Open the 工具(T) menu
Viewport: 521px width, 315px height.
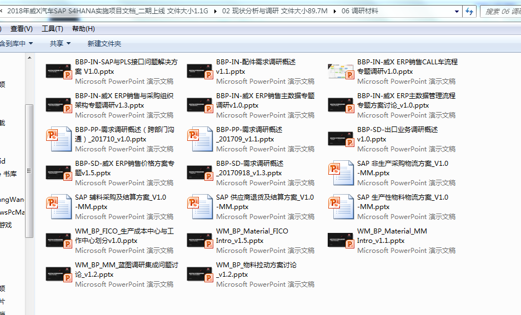tap(52, 29)
